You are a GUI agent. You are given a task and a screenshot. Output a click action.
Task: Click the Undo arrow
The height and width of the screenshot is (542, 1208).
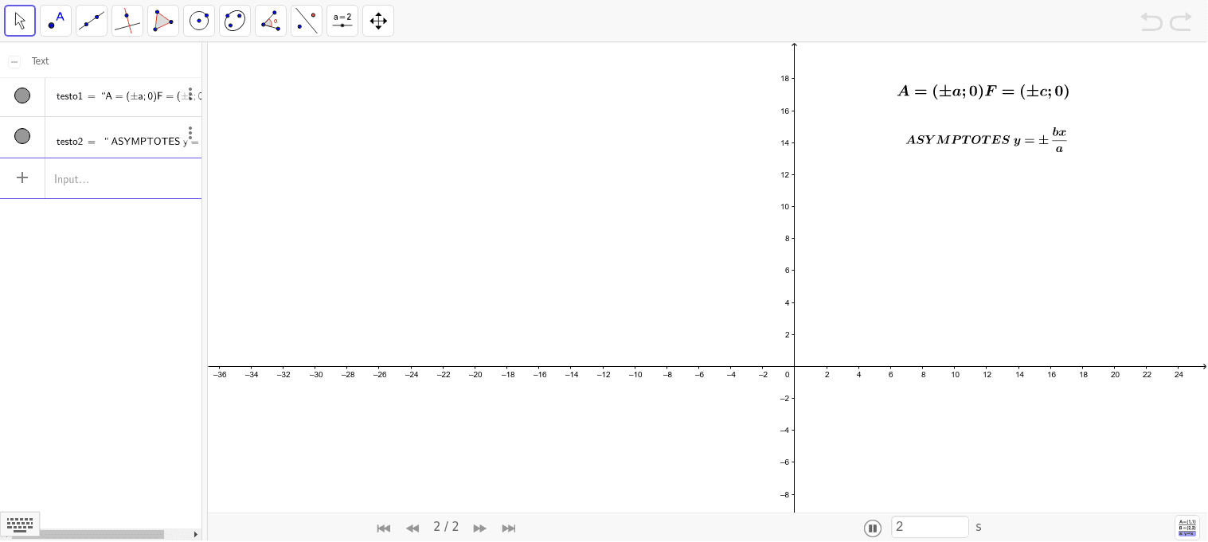click(1151, 21)
